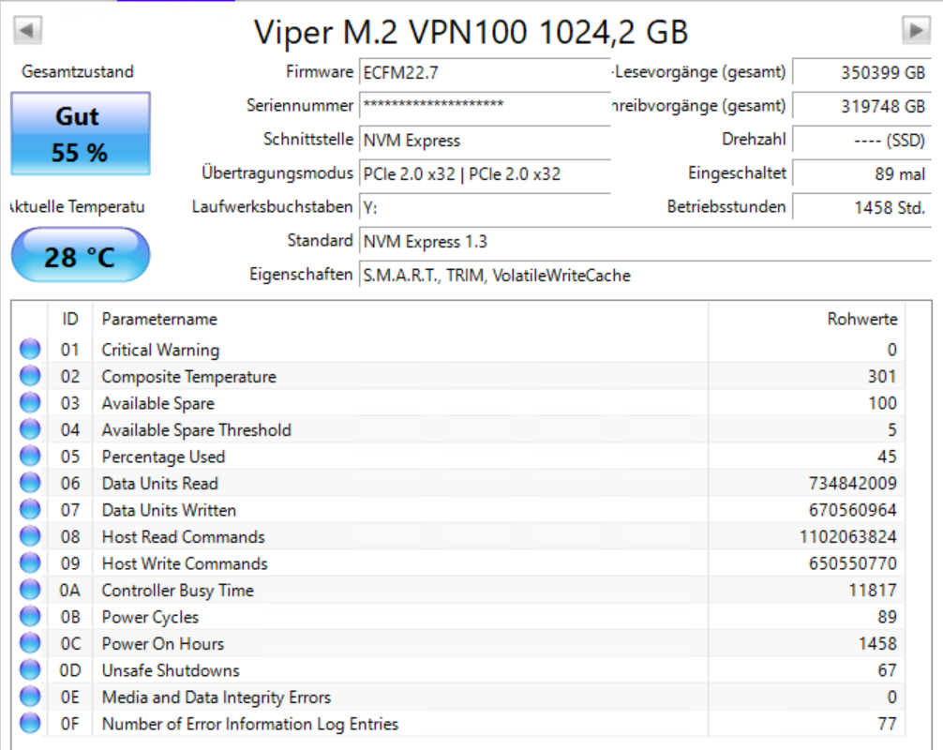This screenshot has height=750, width=943.
Task: Click status orb for Host Write Commands
Action: (x=30, y=562)
